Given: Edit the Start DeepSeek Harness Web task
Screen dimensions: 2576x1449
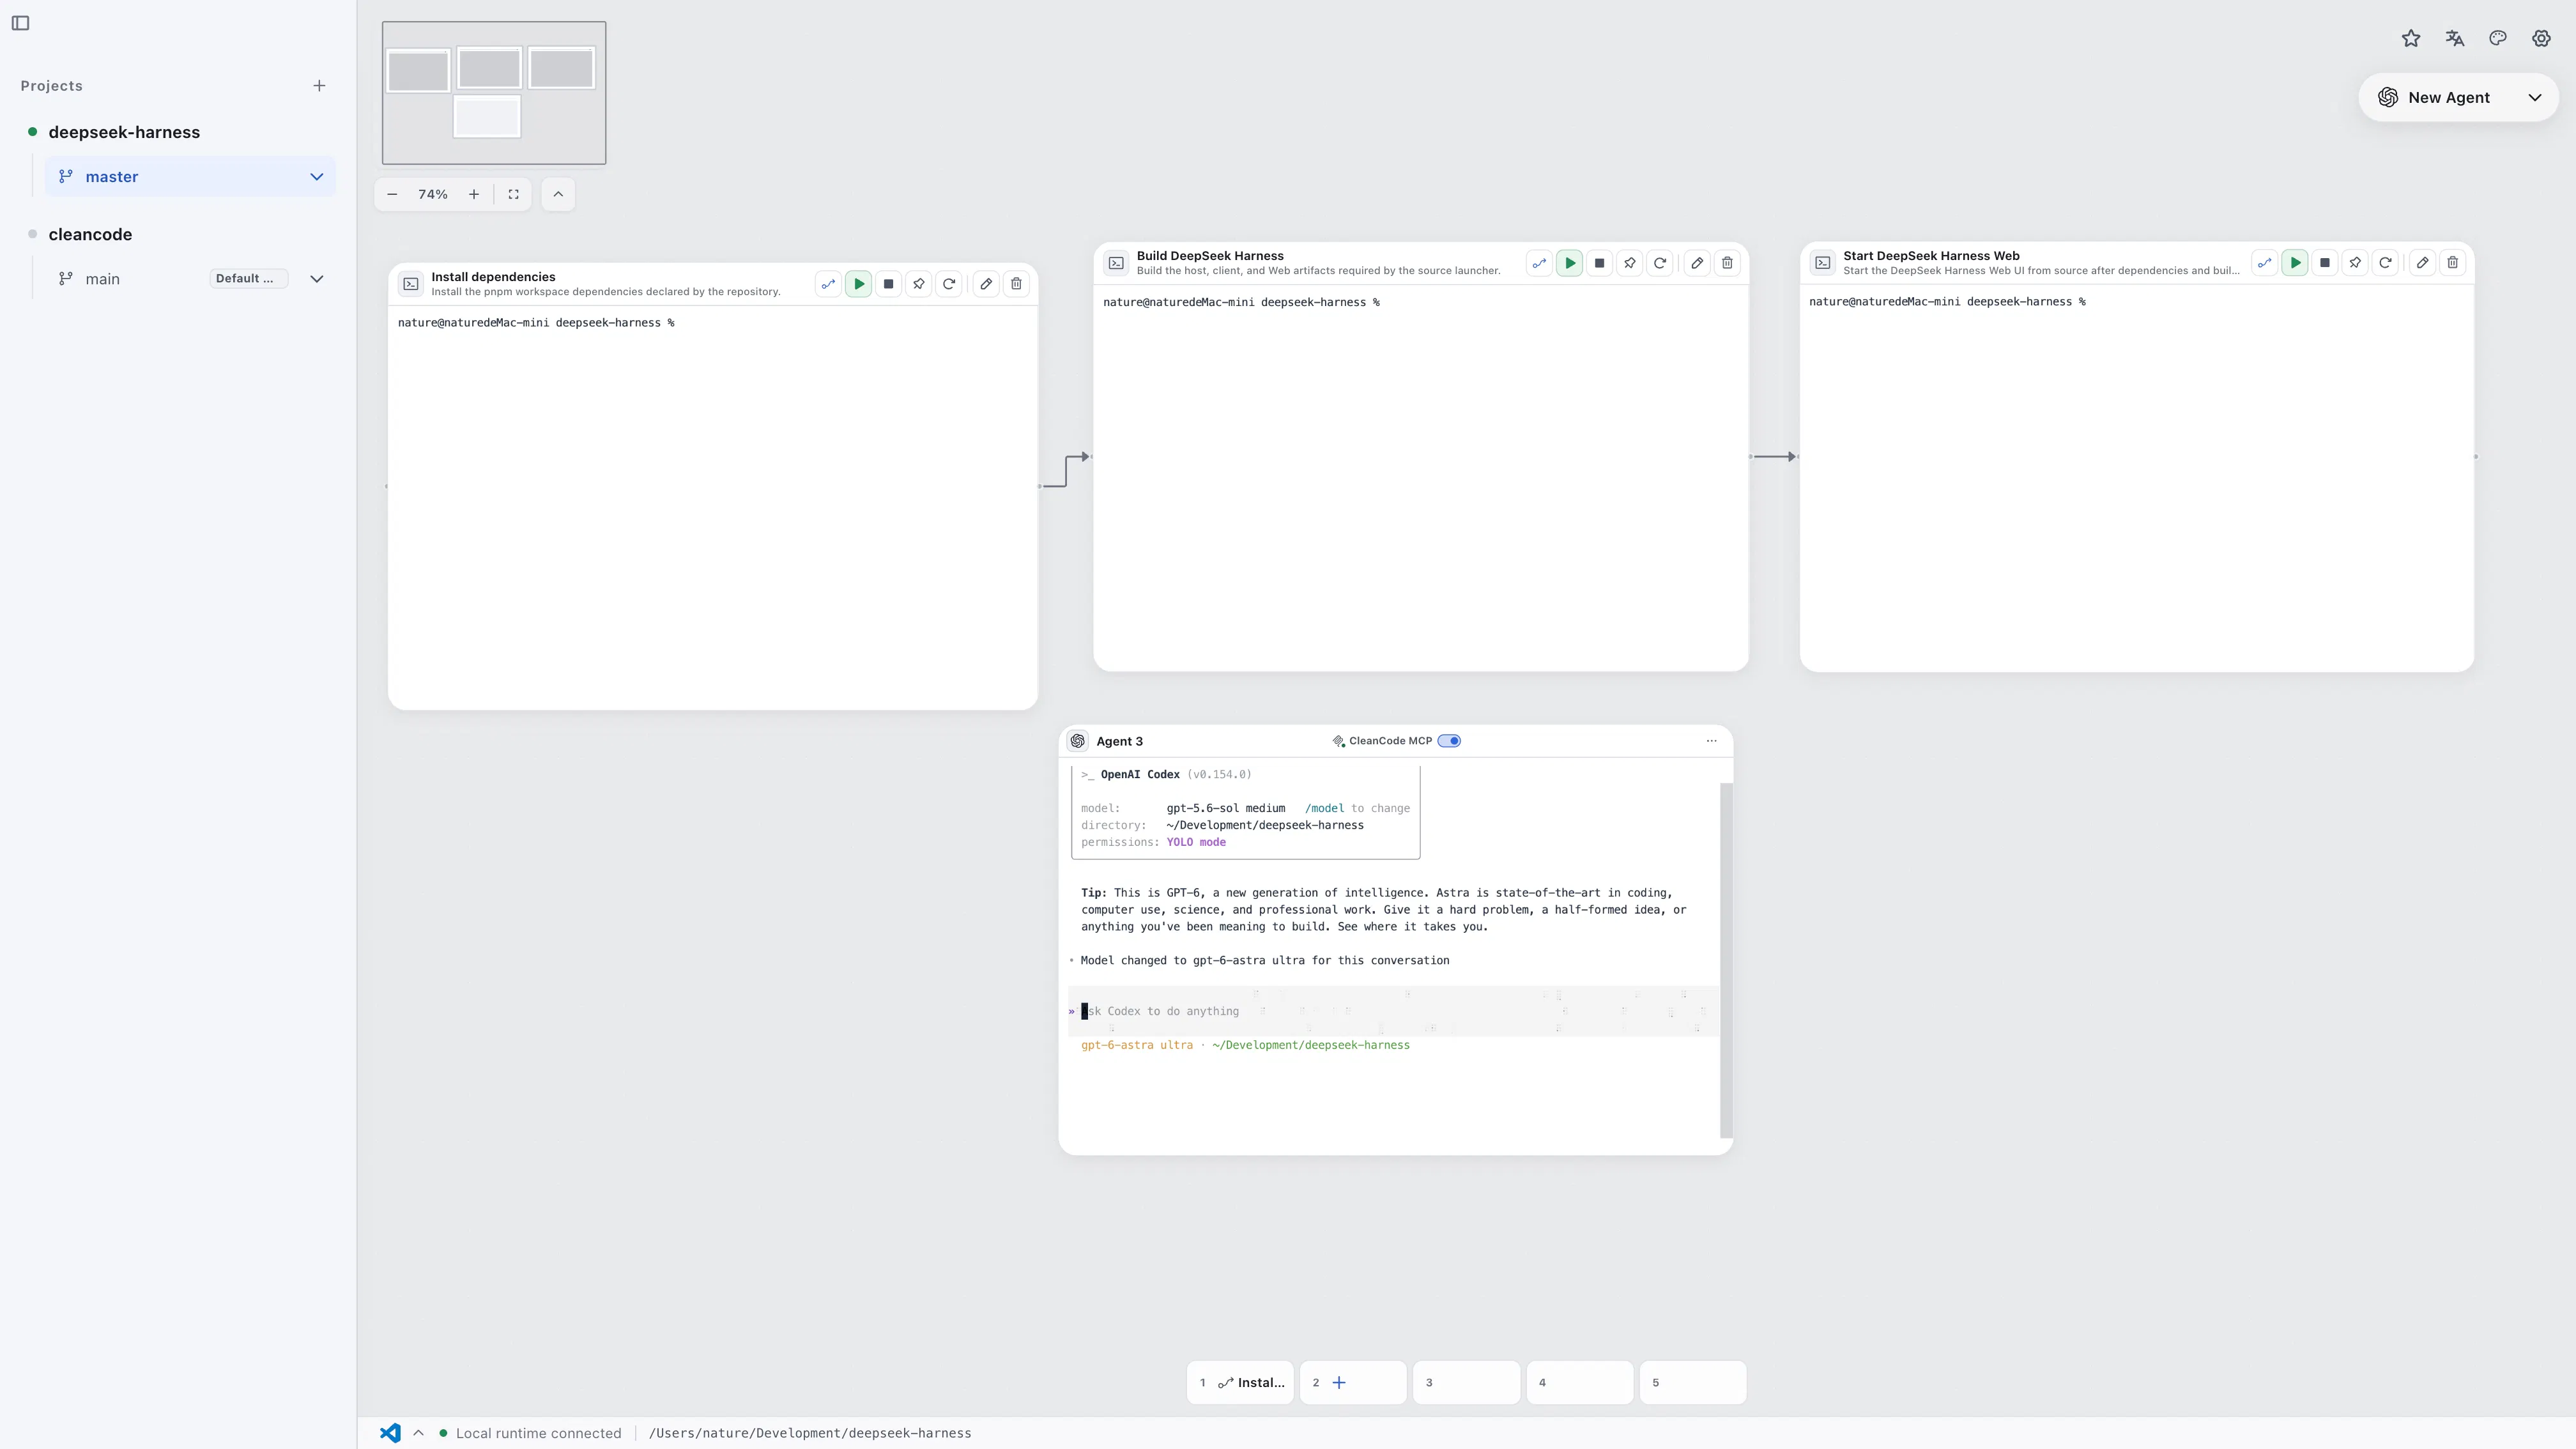Looking at the screenshot, I should [2422, 262].
